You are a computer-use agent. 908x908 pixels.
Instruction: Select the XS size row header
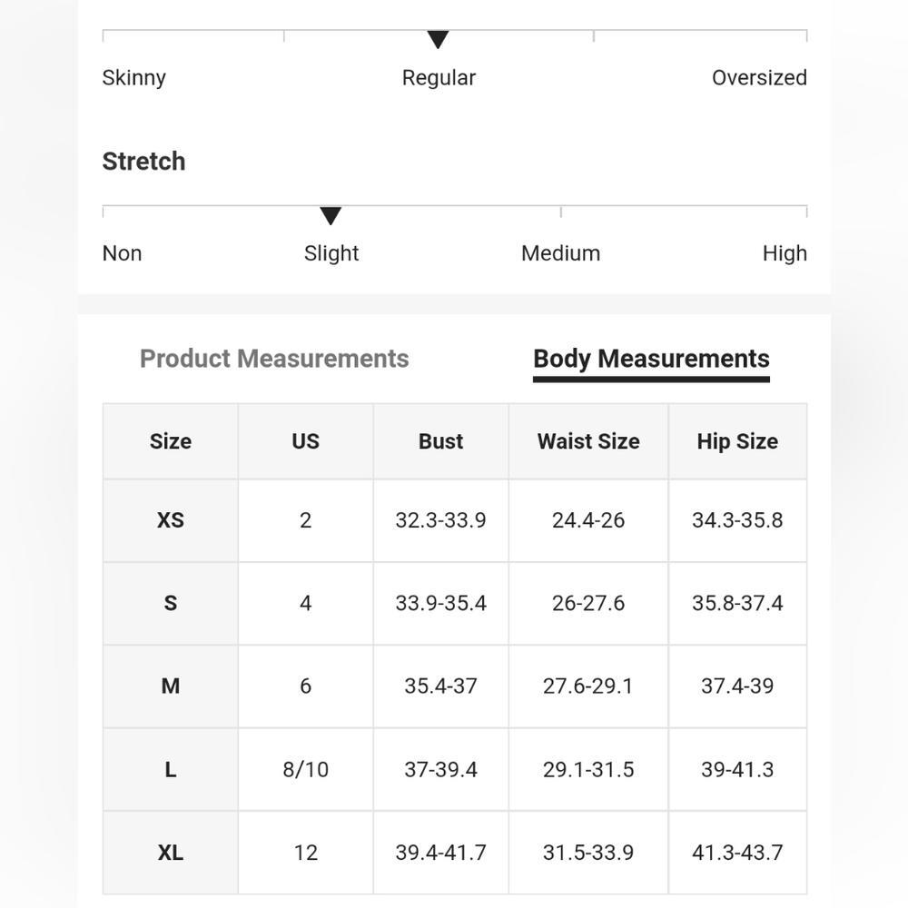171,520
